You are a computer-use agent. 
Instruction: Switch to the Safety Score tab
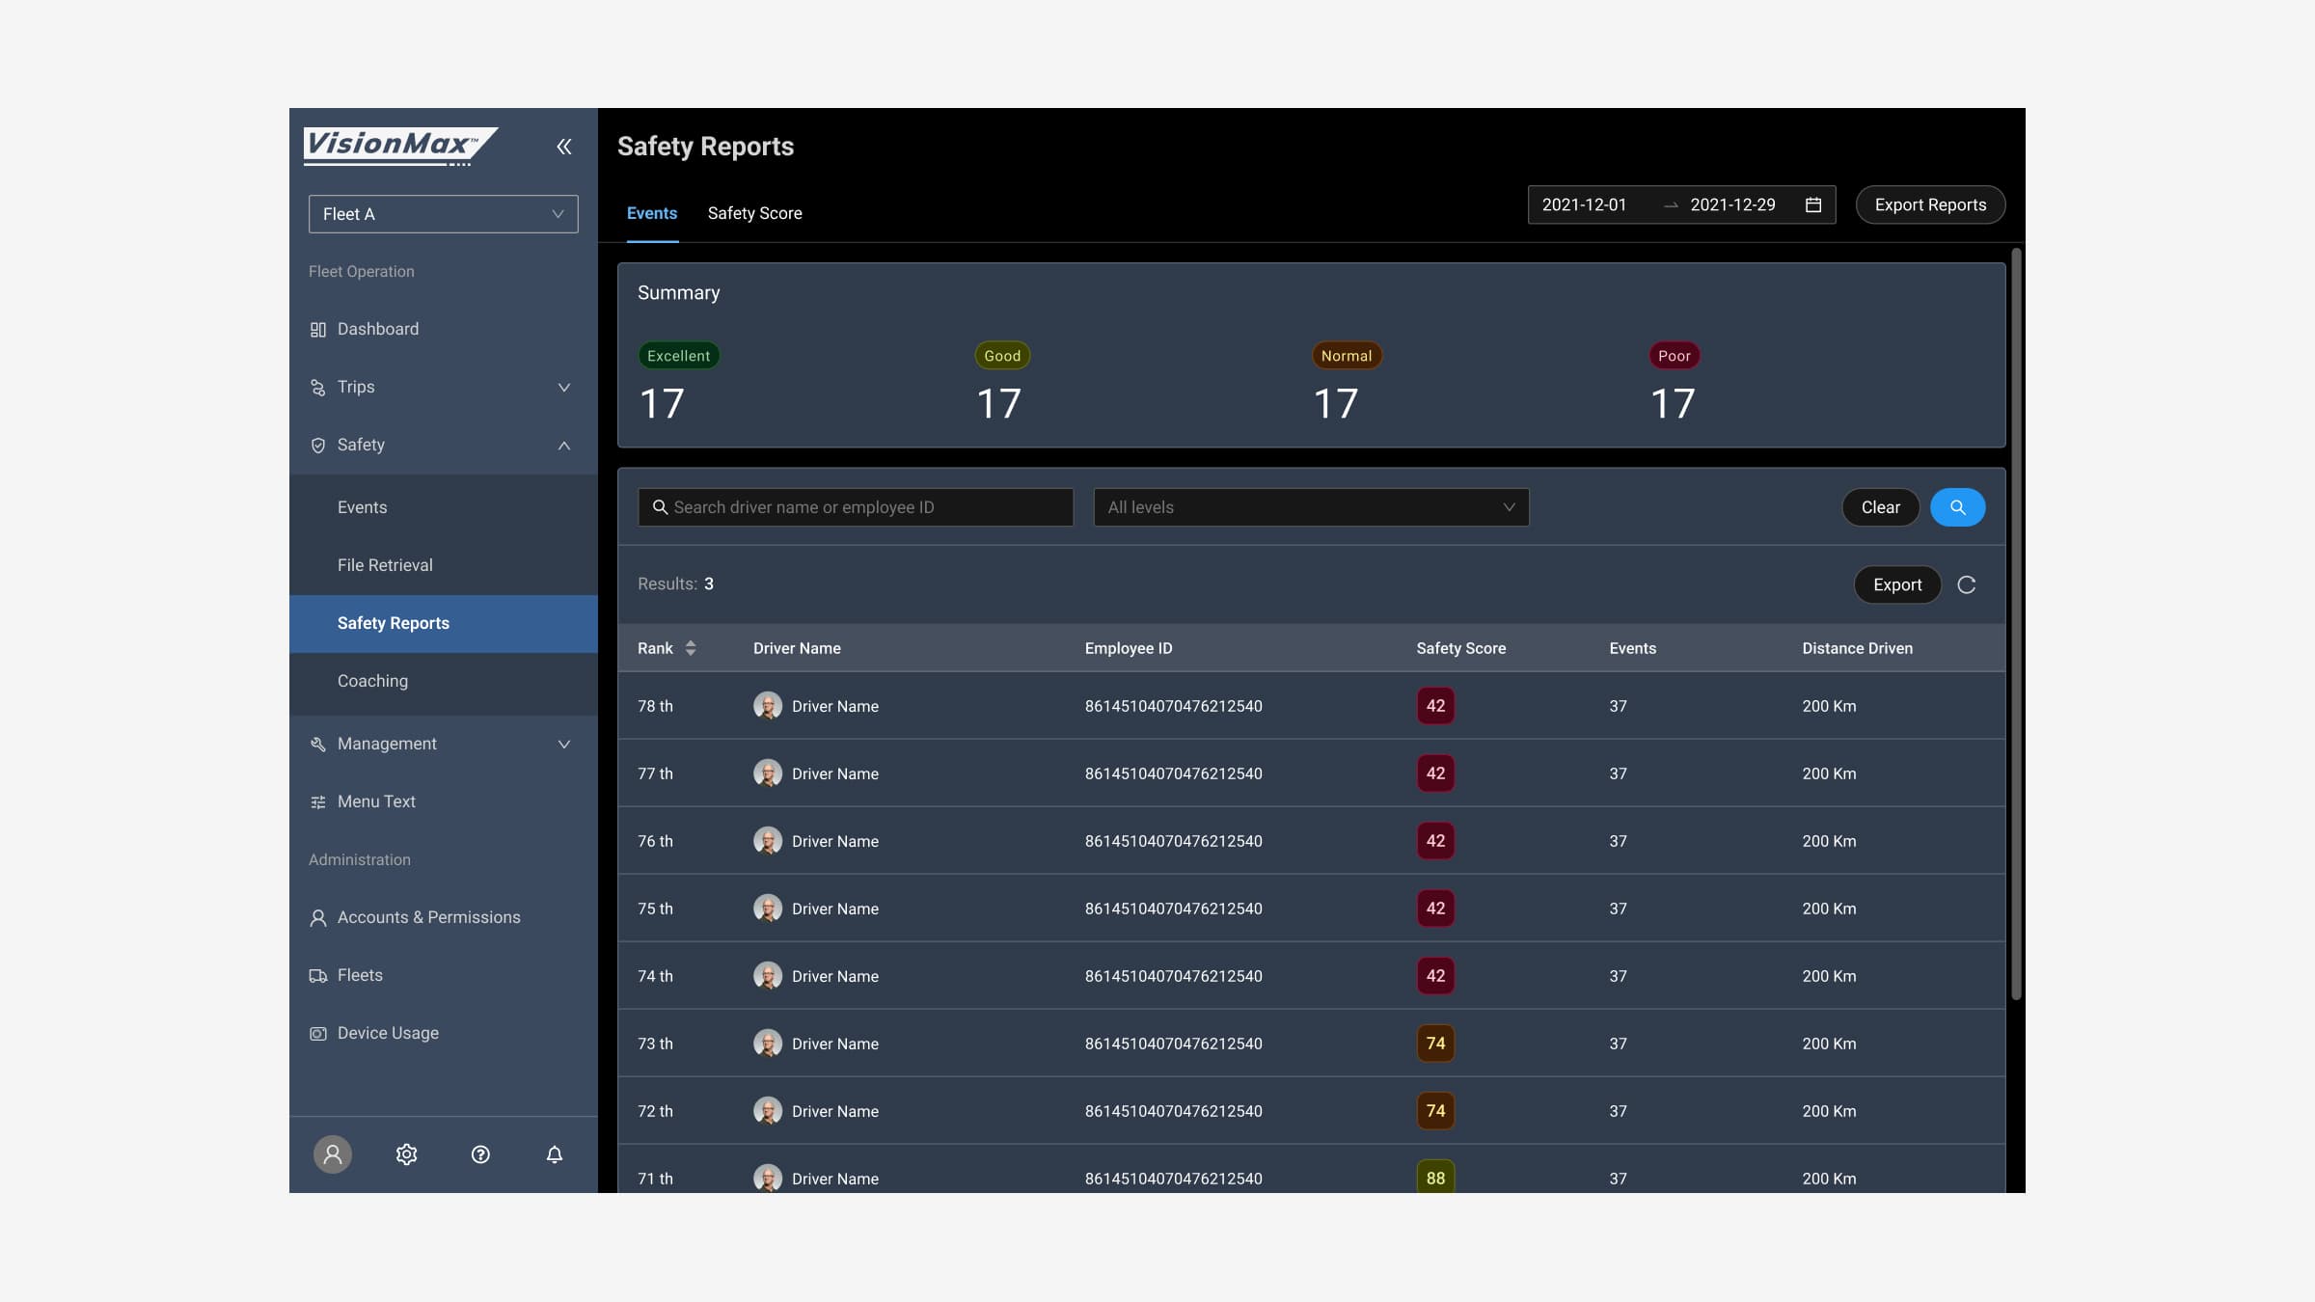754,213
